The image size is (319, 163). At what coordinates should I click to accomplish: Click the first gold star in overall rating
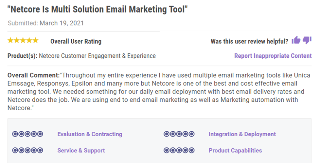(x=10, y=40)
